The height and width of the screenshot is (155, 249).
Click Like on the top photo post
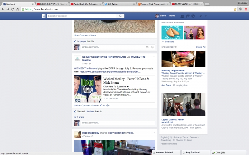click(76, 35)
